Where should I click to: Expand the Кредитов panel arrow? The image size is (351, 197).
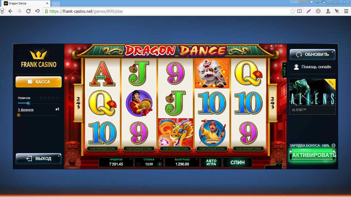(131, 159)
